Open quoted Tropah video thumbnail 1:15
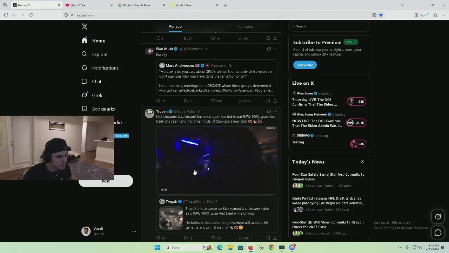The width and height of the screenshot is (449, 253). pos(171,218)
